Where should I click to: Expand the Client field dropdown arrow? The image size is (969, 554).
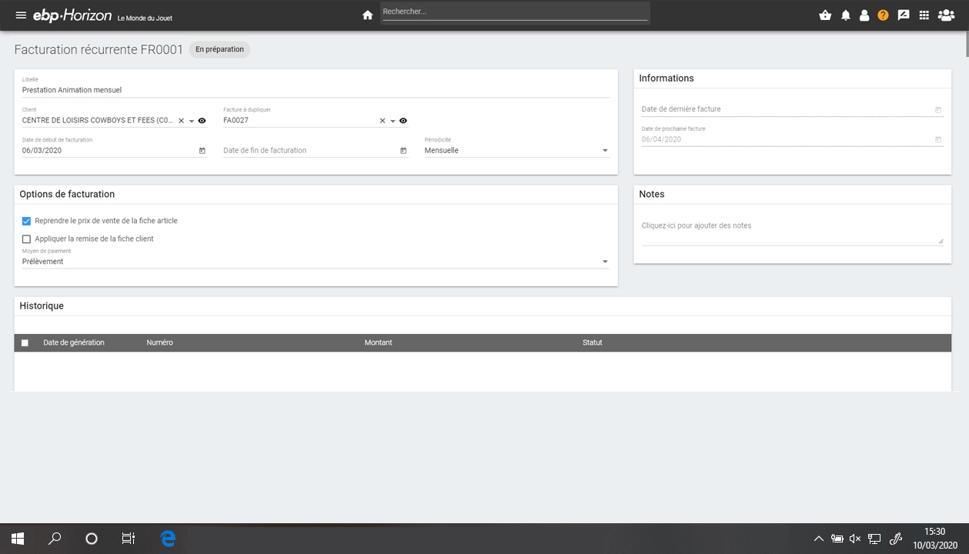pyautogui.click(x=191, y=120)
